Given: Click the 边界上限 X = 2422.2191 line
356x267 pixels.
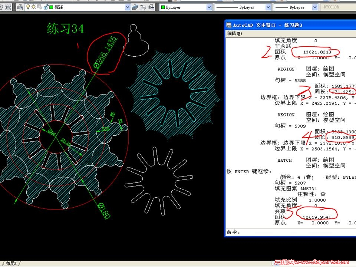Looking at the screenshot, I should tap(315, 103).
